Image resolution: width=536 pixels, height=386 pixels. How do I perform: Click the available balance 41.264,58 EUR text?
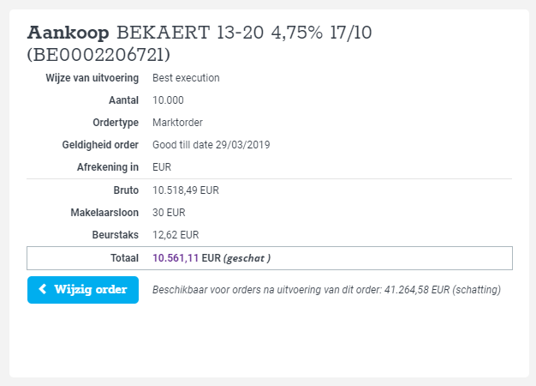point(417,290)
